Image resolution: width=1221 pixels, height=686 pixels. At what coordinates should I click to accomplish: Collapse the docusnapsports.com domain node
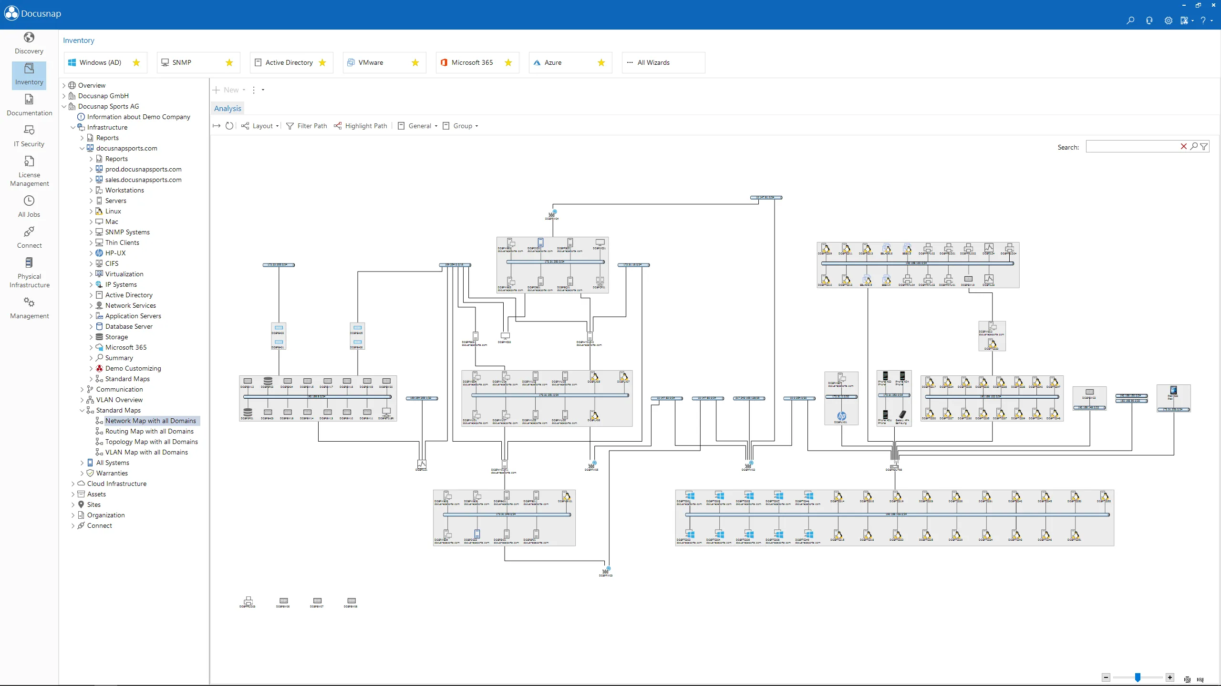pyautogui.click(x=82, y=148)
